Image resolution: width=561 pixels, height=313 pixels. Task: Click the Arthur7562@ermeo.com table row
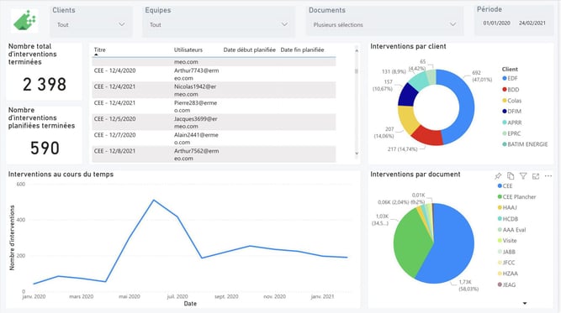214,154
